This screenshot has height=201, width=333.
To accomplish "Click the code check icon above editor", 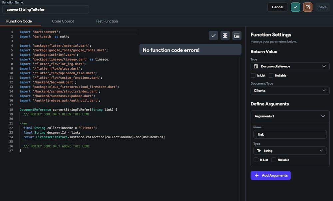I will [213, 35].
